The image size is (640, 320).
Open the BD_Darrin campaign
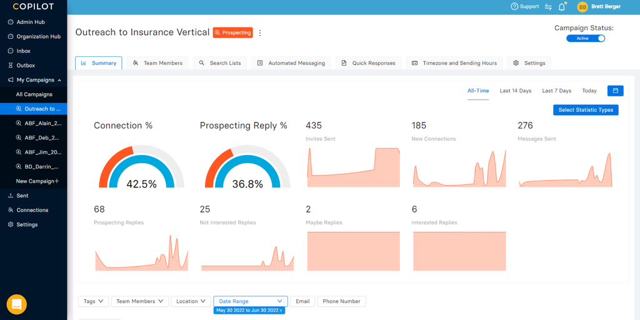click(34, 166)
